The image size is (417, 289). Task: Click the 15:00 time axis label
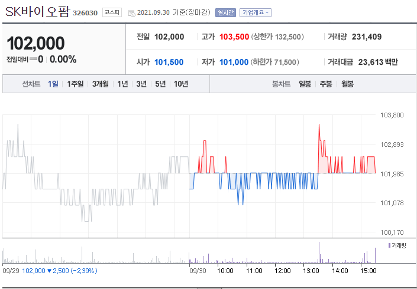(x=368, y=271)
